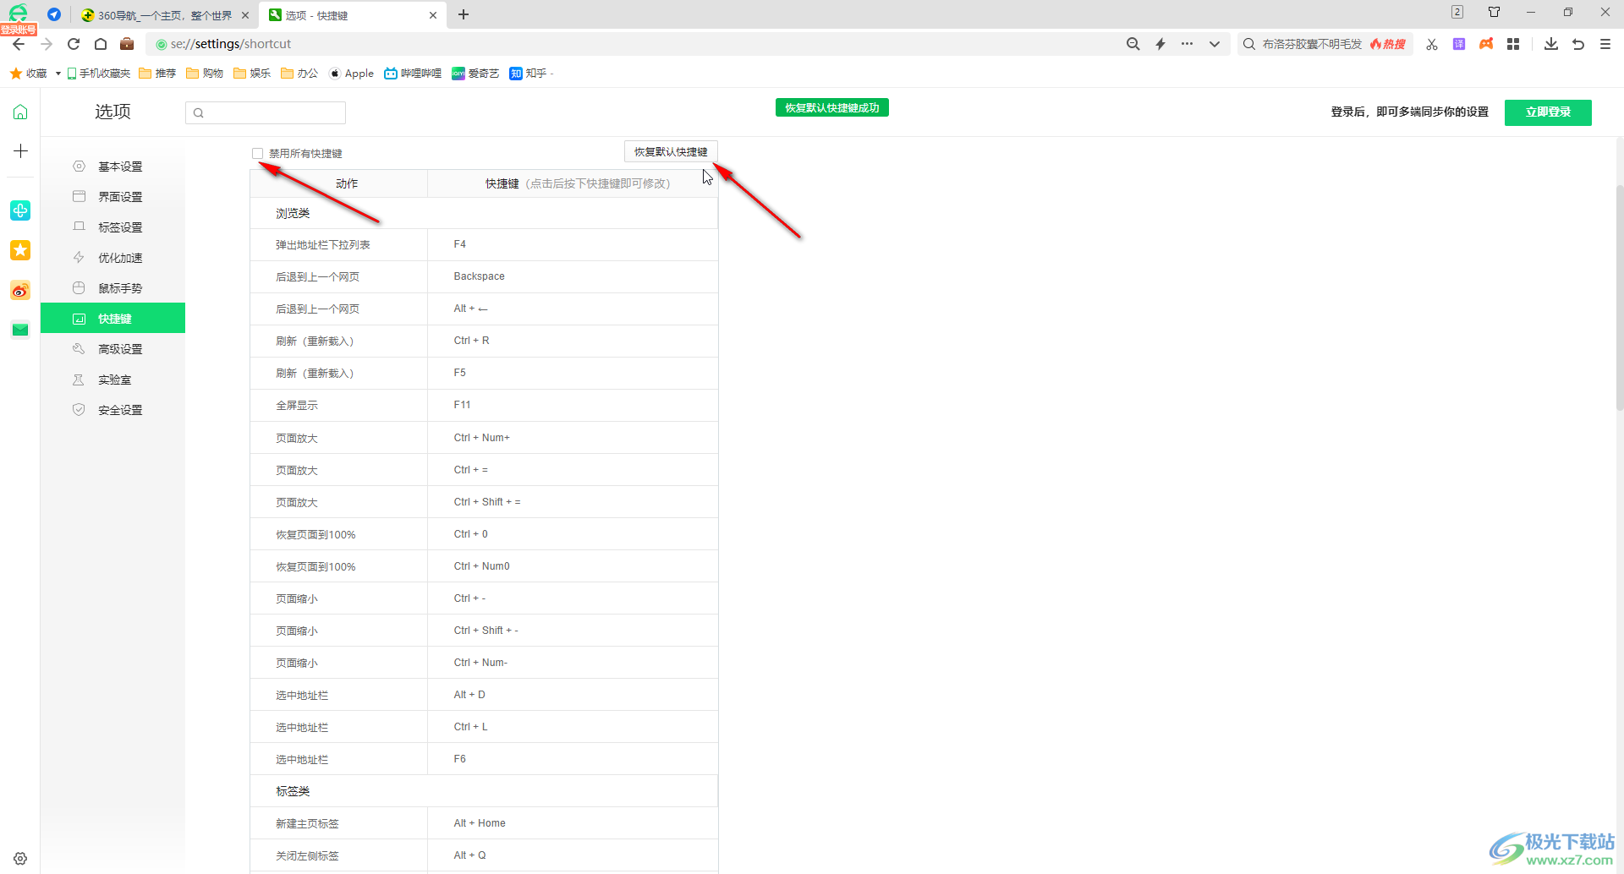The height and width of the screenshot is (874, 1624).
Task: Edit the Alt + Home shortcut cell
Action: [x=573, y=823]
